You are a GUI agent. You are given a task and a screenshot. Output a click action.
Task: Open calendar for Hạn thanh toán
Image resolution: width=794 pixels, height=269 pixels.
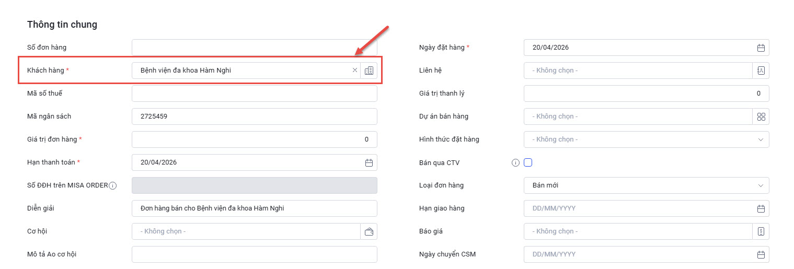(x=369, y=162)
